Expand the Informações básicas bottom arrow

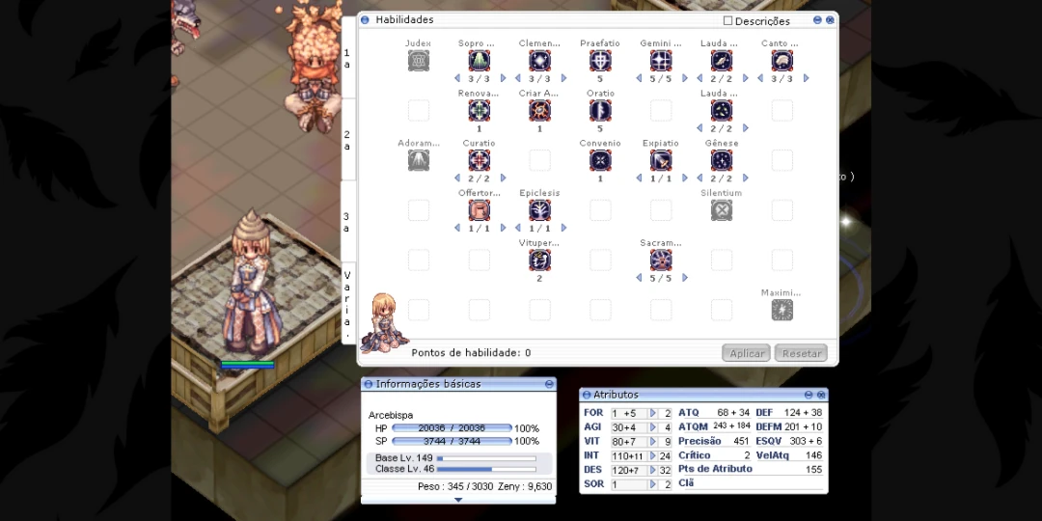point(458,500)
